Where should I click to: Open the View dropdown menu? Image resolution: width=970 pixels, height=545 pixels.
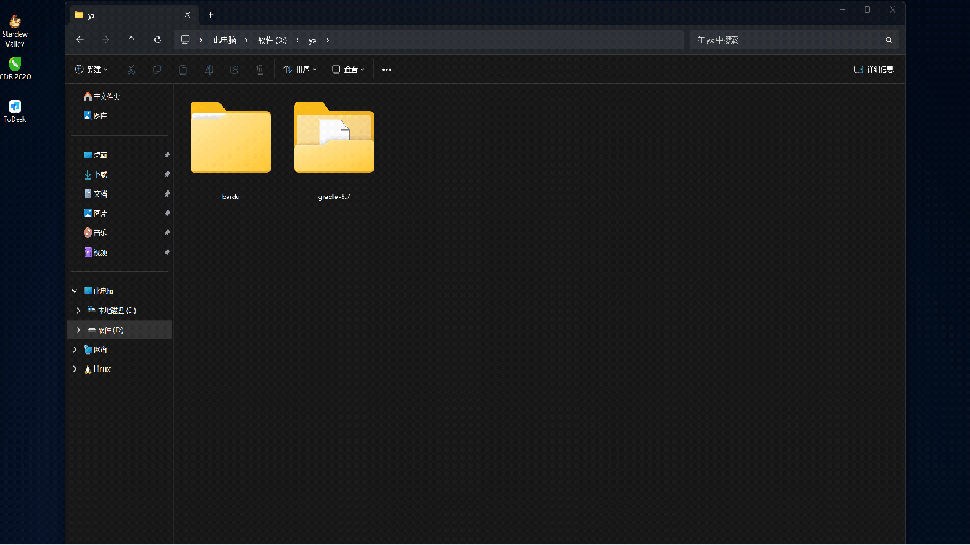coord(348,69)
